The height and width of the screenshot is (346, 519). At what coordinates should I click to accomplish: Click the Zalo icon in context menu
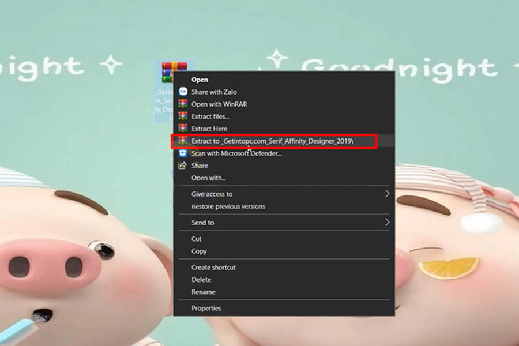(183, 92)
